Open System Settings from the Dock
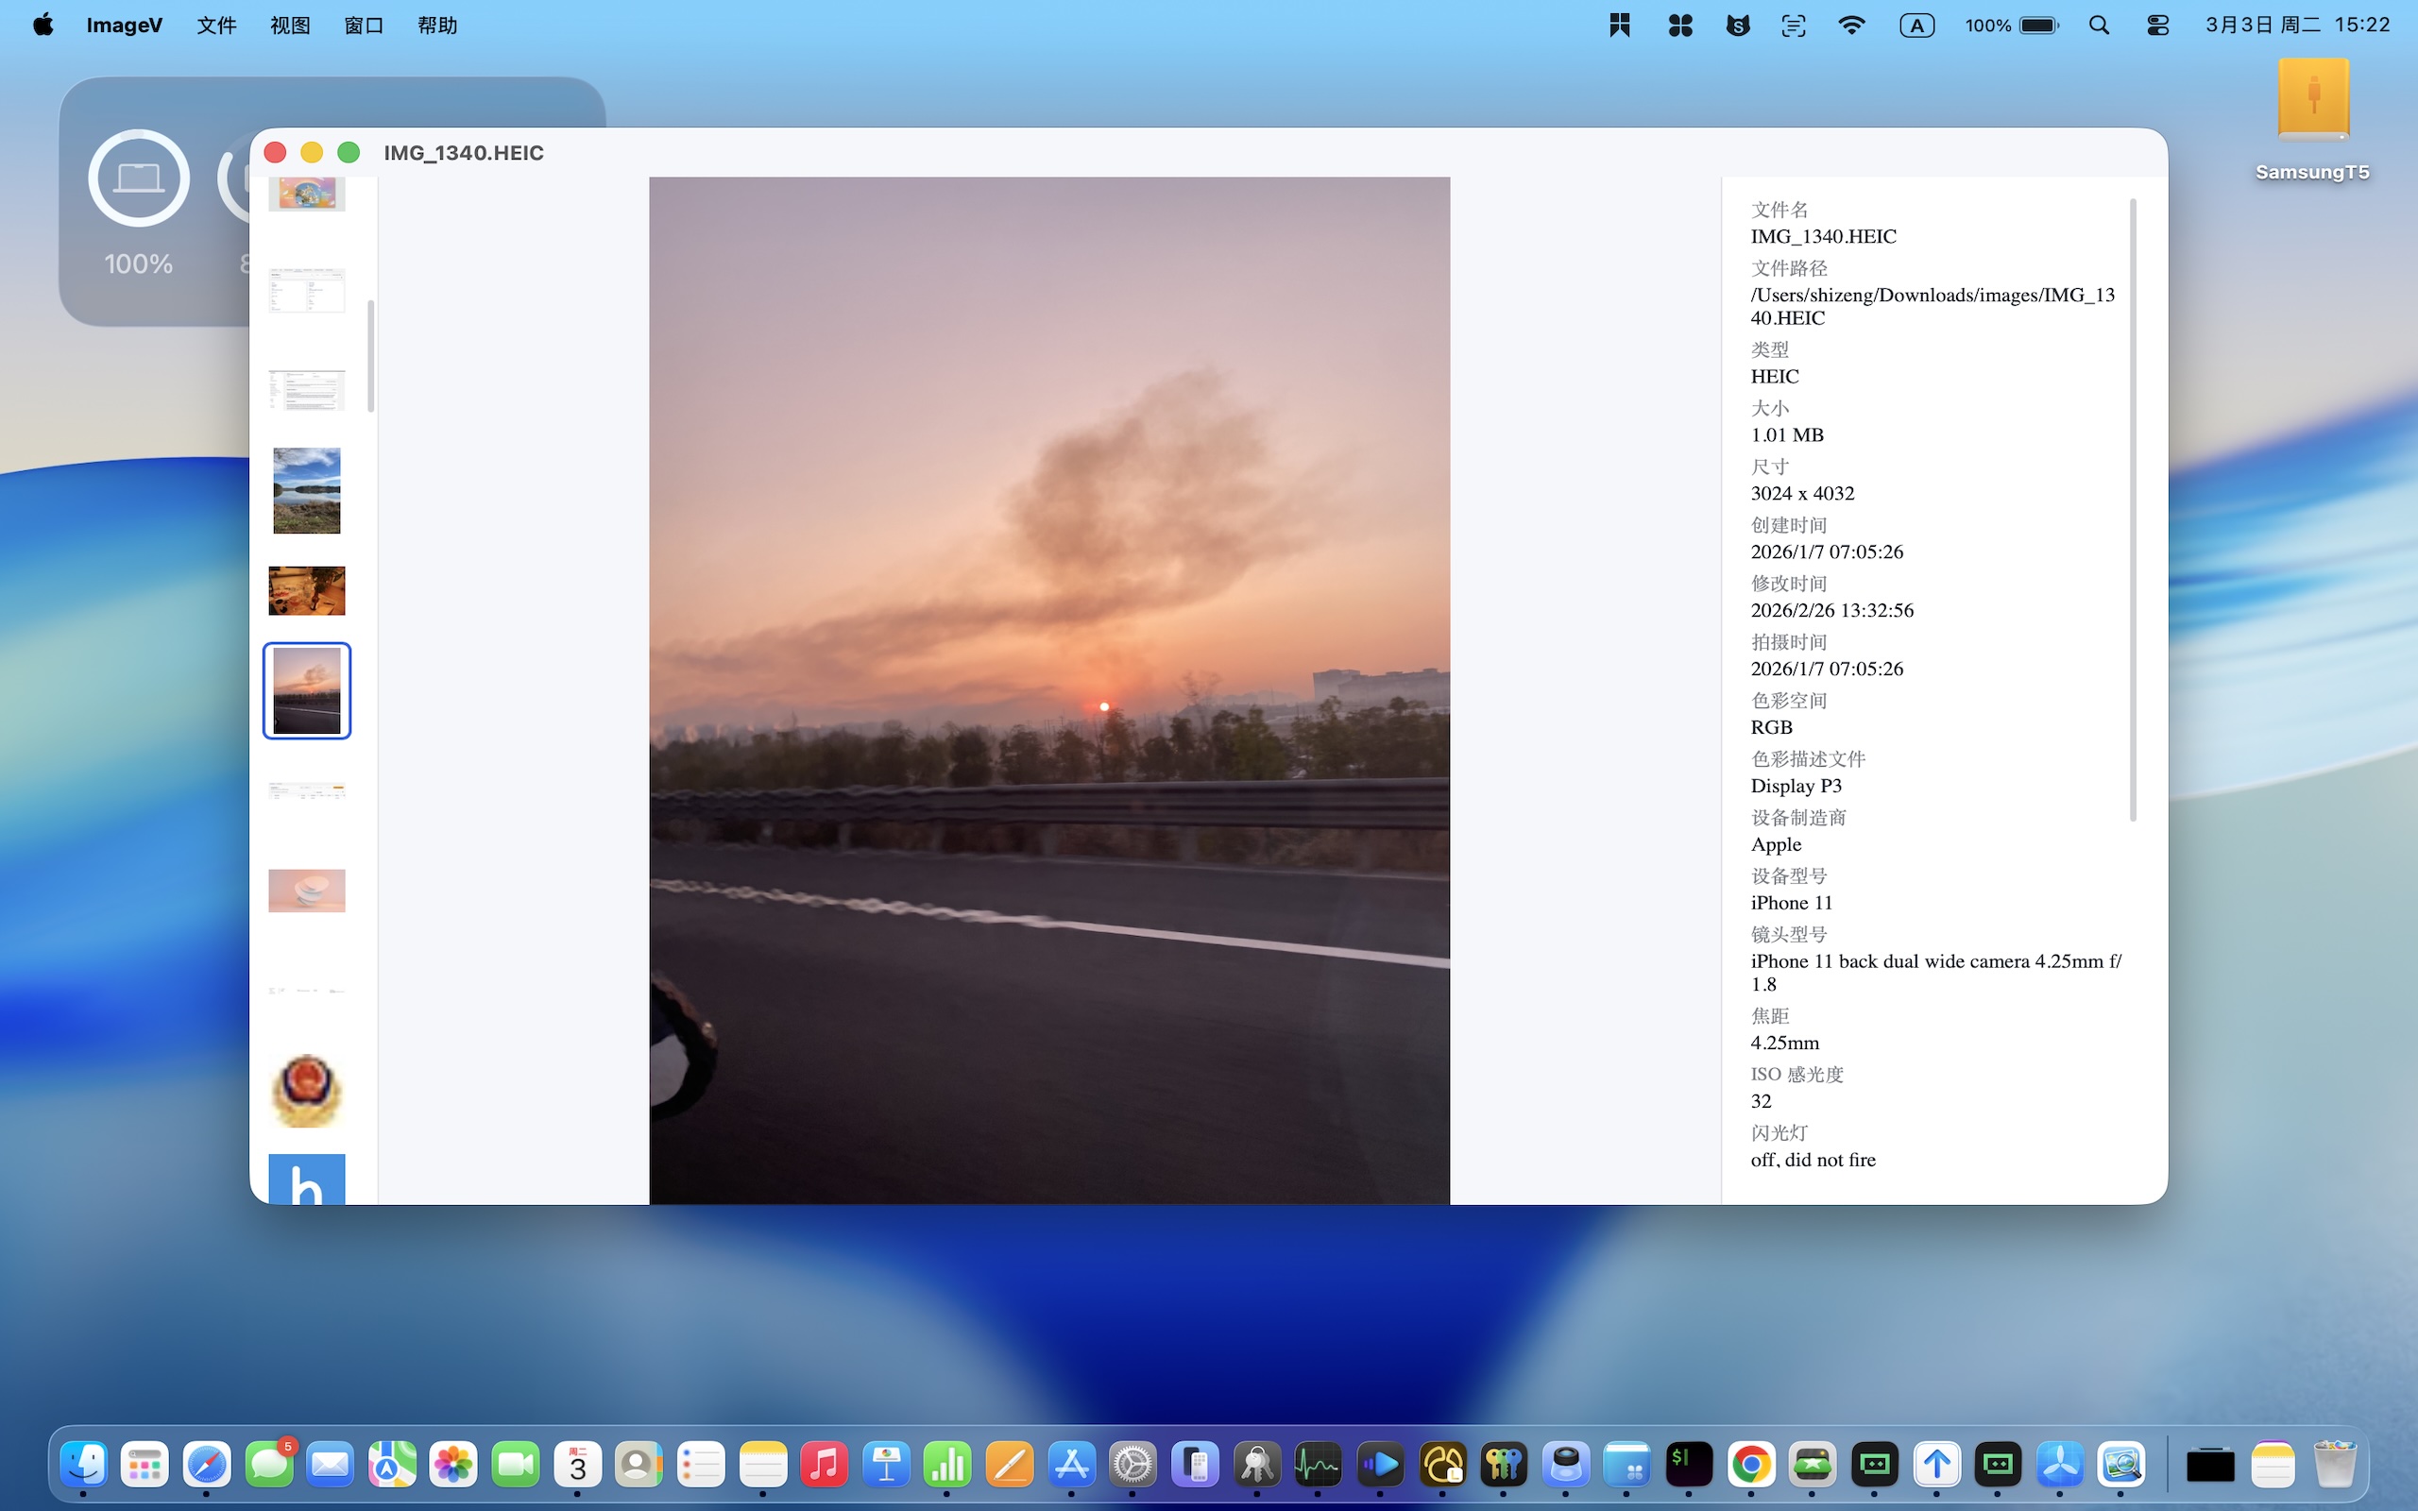Viewport: 2418px width, 1511px height. 1133,1465
